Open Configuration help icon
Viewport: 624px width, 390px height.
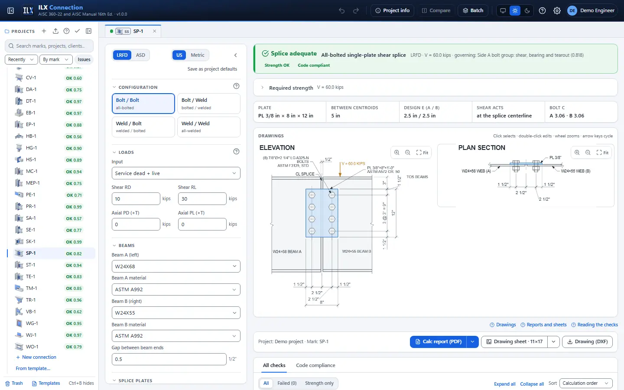pyautogui.click(x=236, y=86)
